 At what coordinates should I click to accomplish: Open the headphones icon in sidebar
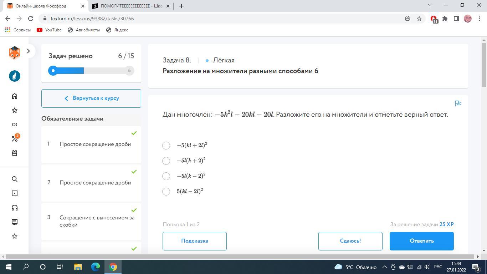click(15, 208)
